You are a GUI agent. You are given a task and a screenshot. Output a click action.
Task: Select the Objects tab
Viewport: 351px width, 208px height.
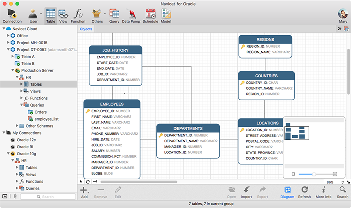[86, 29]
